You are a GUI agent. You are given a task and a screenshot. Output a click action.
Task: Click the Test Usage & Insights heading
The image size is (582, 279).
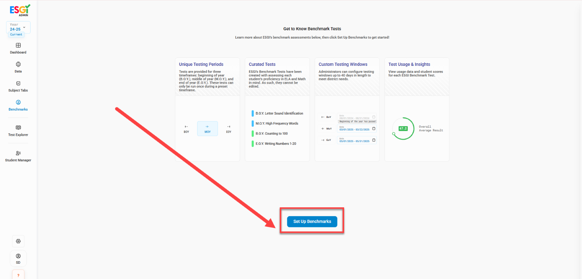pyautogui.click(x=409, y=64)
